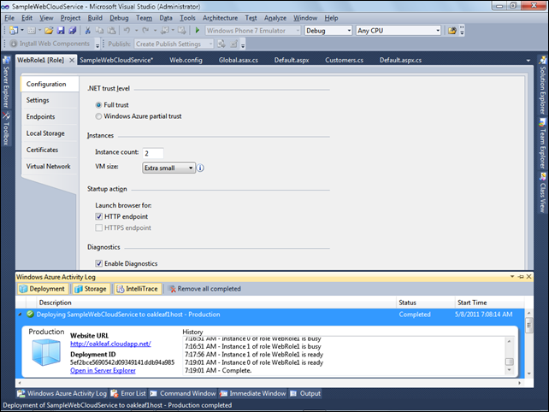Toggle the HTTP endpoint checkbox
This screenshot has width=549, height=412.
coord(99,217)
